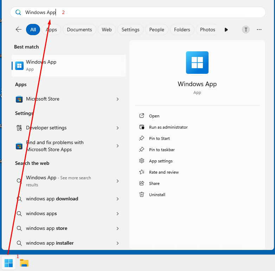This screenshot has height=271, width=275.
Task: Click the search magnifier icon in search box
Action: coord(18,12)
